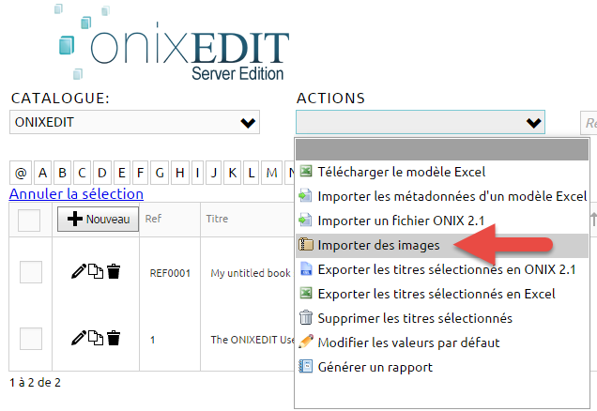Click the REF0001 reference cell
The image size is (597, 411).
click(170, 273)
